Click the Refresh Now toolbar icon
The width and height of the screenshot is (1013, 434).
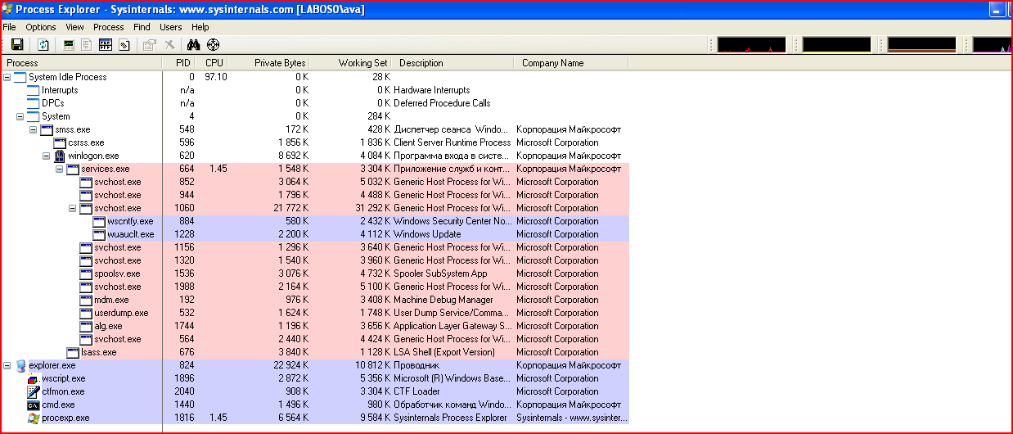43,45
